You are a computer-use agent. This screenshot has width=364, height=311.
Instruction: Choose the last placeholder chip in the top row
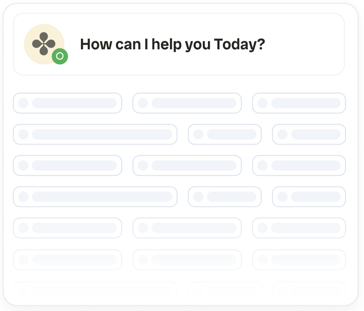(x=299, y=103)
